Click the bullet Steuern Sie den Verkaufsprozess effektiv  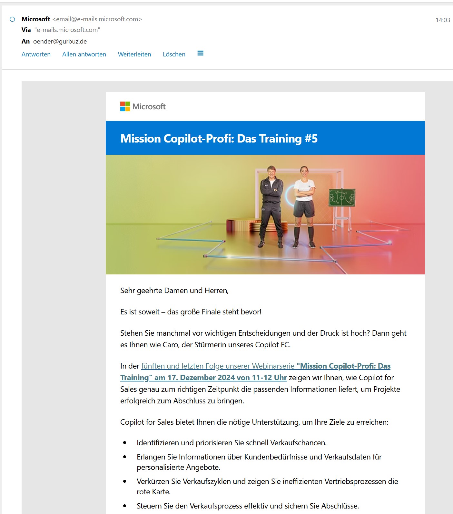pyautogui.click(x=248, y=506)
